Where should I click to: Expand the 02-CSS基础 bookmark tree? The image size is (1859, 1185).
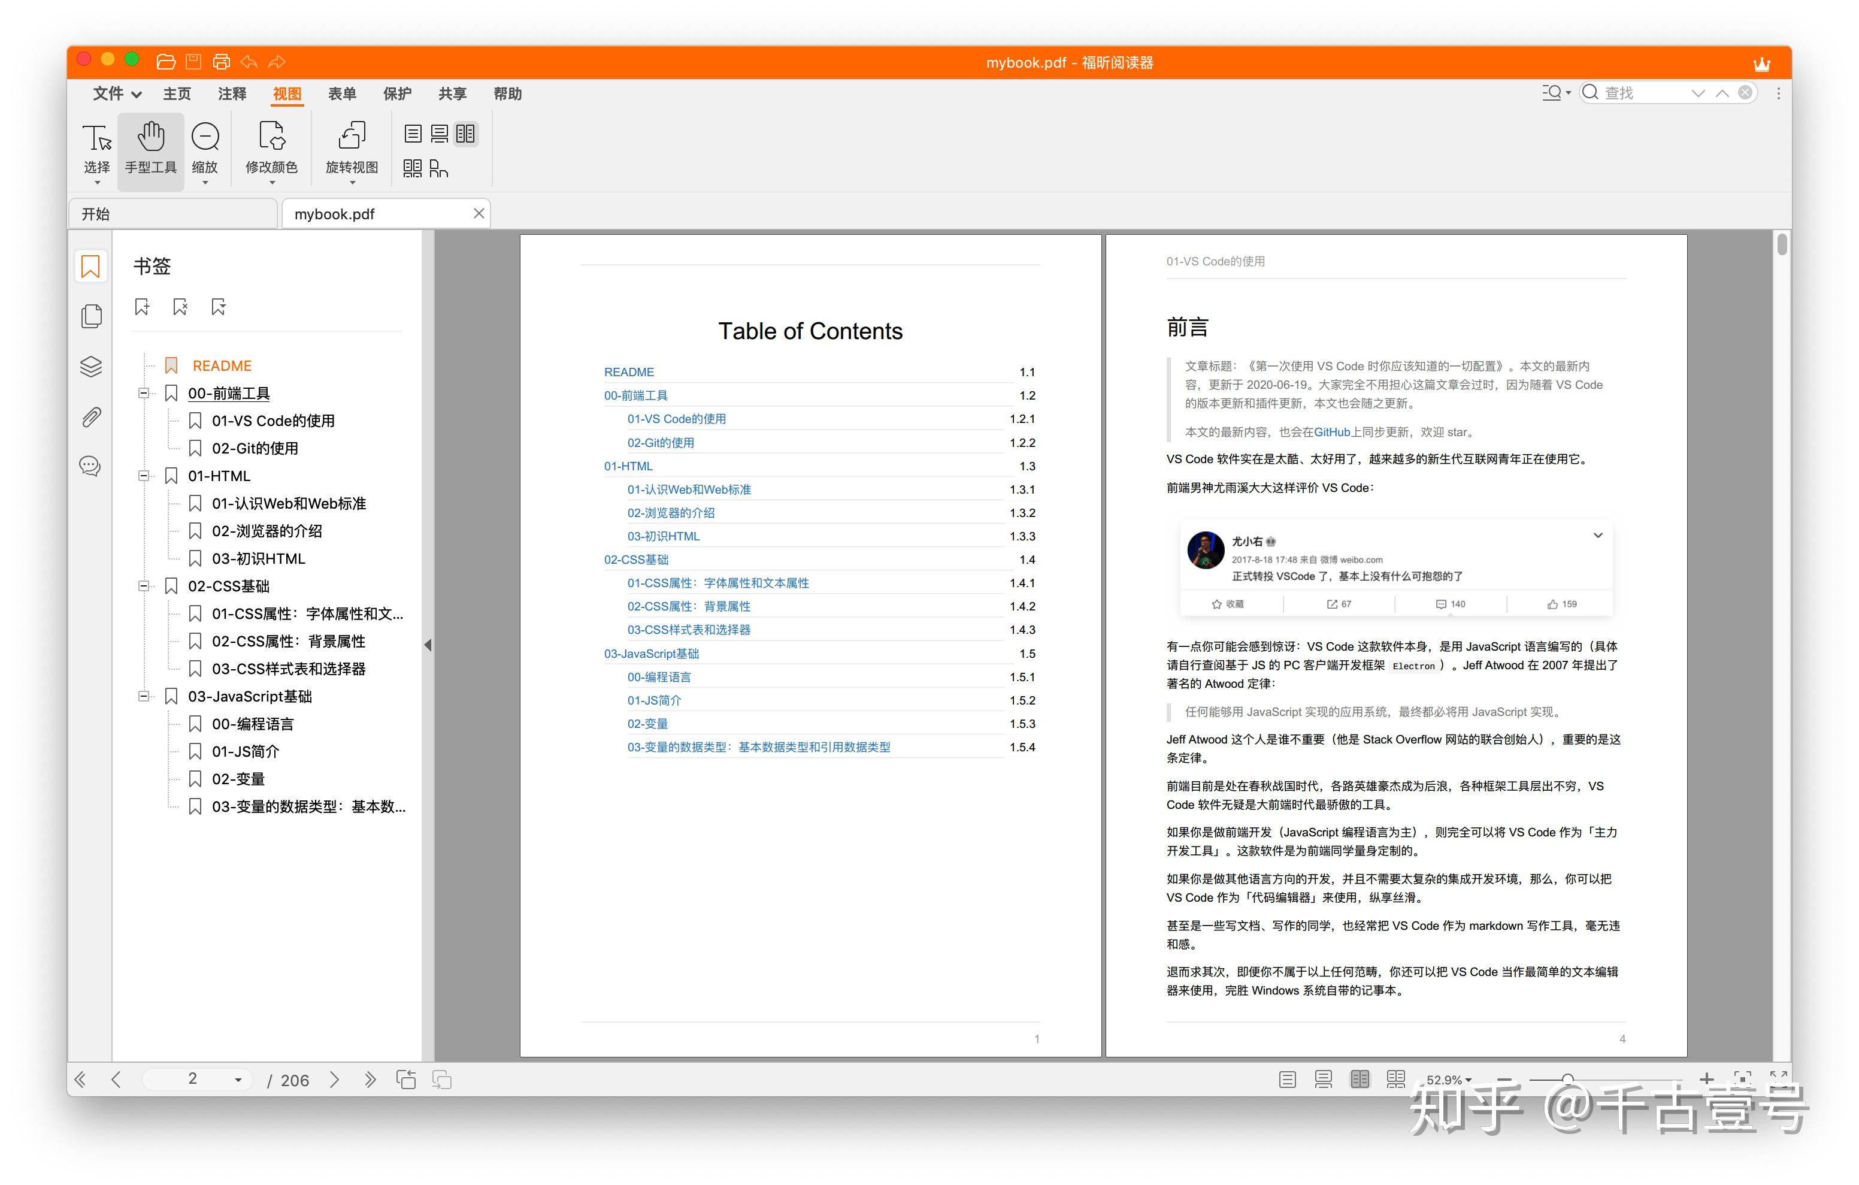pos(144,587)
